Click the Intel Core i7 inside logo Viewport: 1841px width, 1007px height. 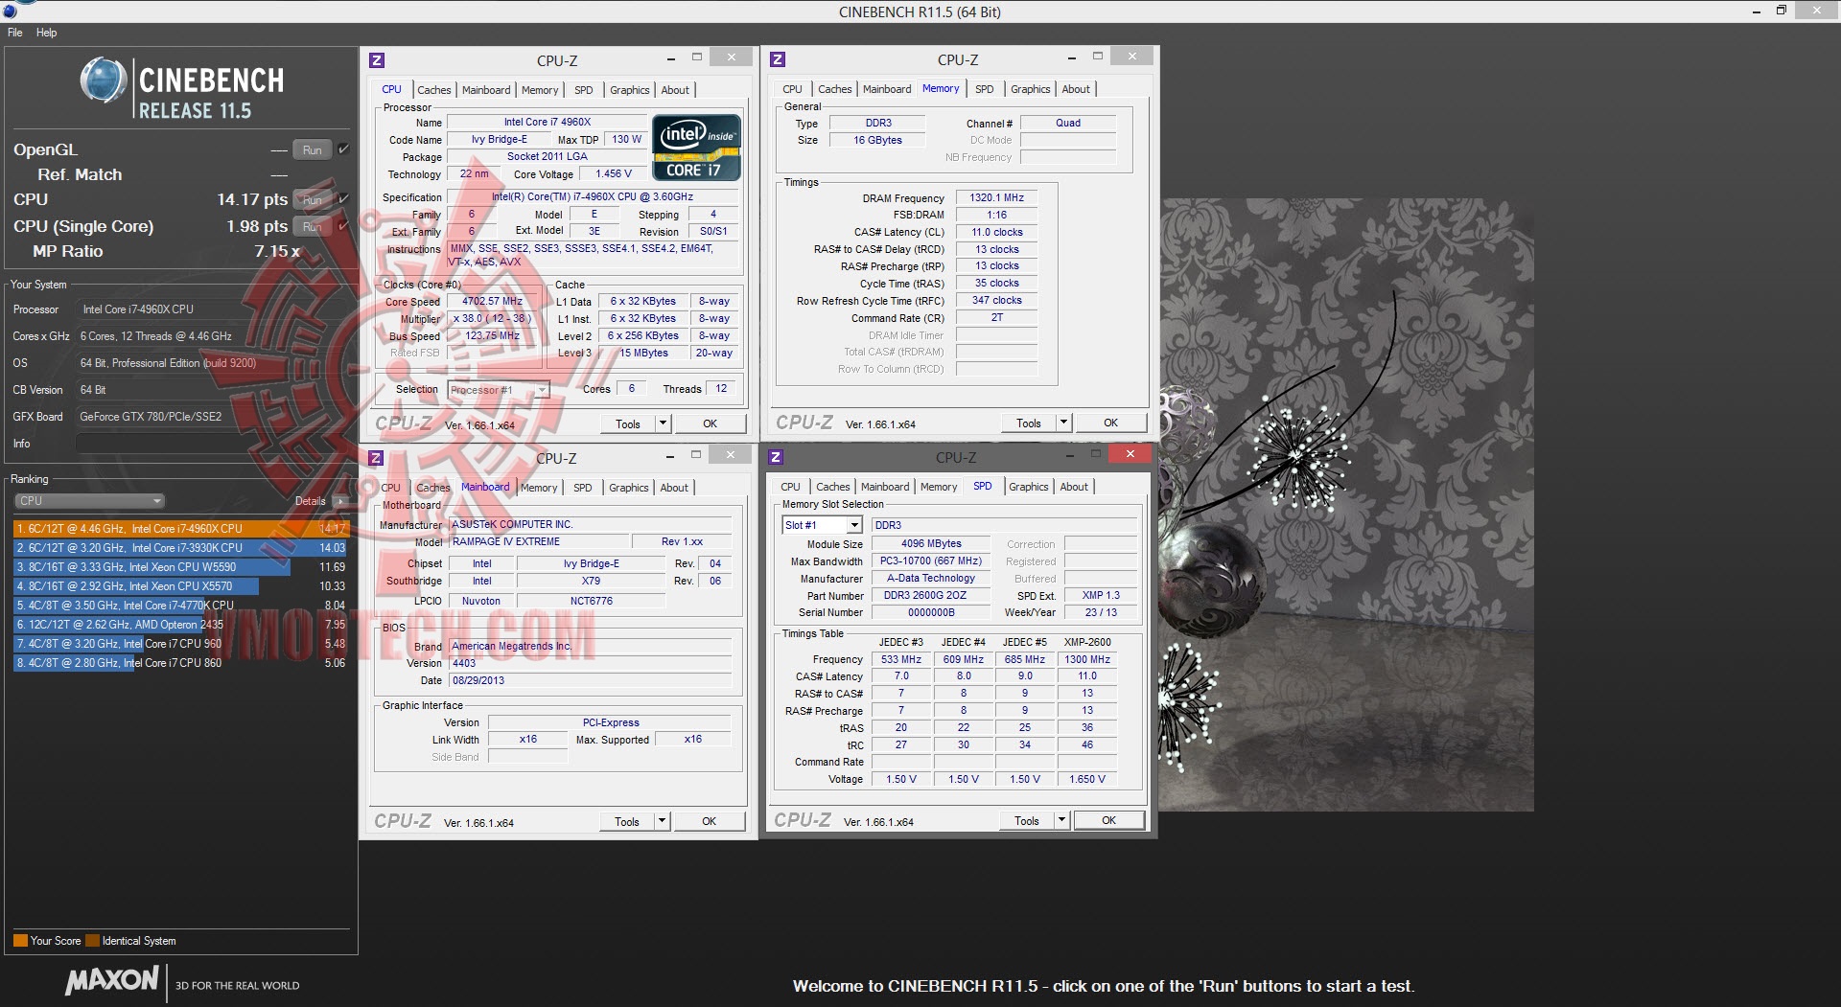pos(696,148)
